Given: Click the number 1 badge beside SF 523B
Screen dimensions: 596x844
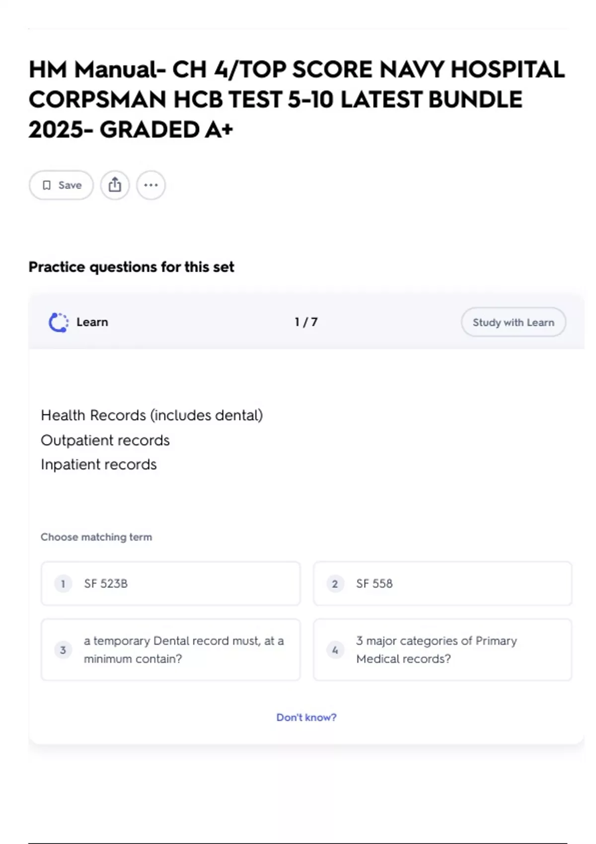Looking at the screenshot, I should point(63,584).
